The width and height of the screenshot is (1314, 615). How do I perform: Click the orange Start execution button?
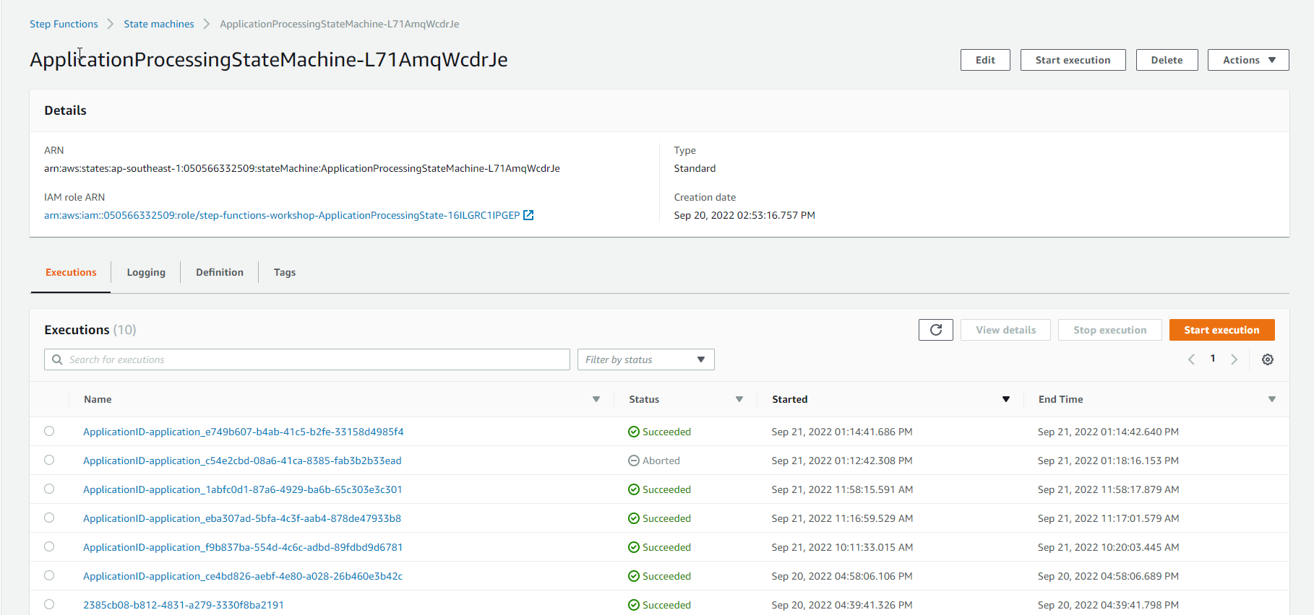[1221, 330]
